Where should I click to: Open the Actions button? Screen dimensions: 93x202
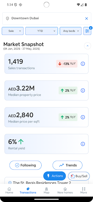pos(54,176)
